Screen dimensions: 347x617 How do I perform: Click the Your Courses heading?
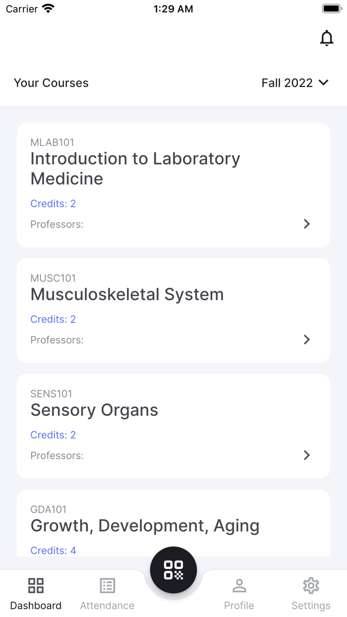[x=51, y=83]
